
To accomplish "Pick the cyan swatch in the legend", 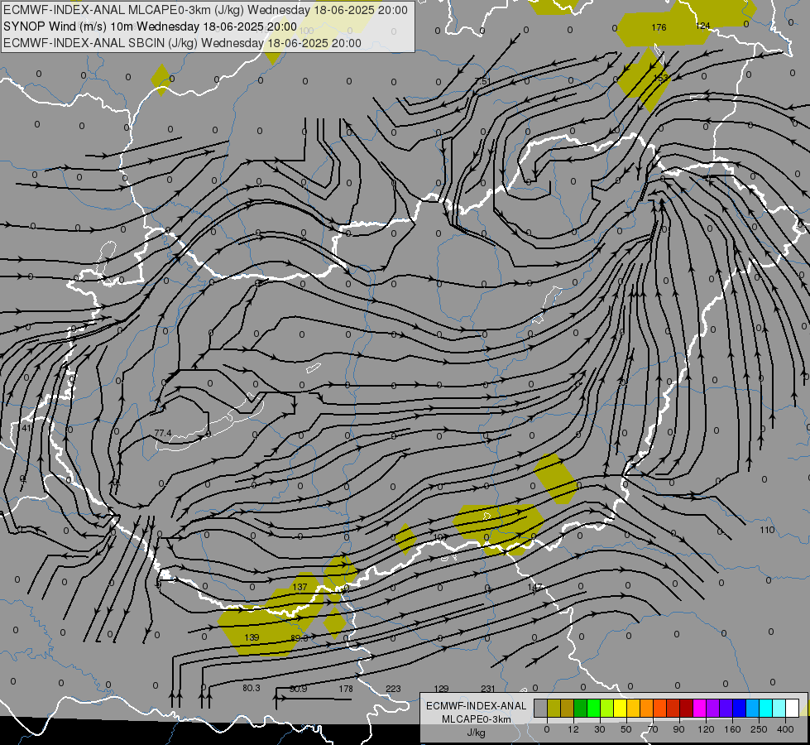I will 767,708.
